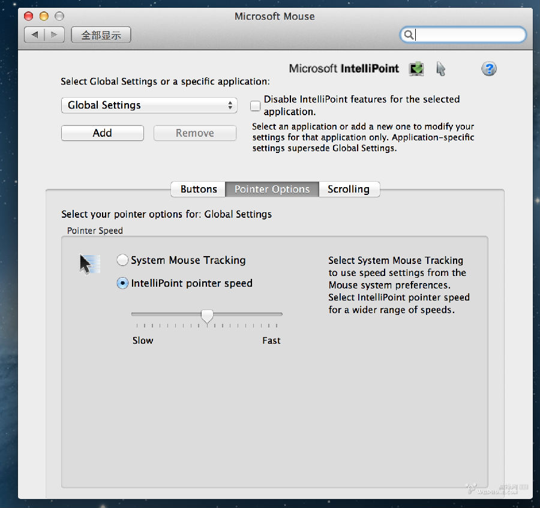The height and width of the screenshot is (508, 540).
Task: Choose IntelliPoint pointer speed radio option
Action: (x=122, y=284)
